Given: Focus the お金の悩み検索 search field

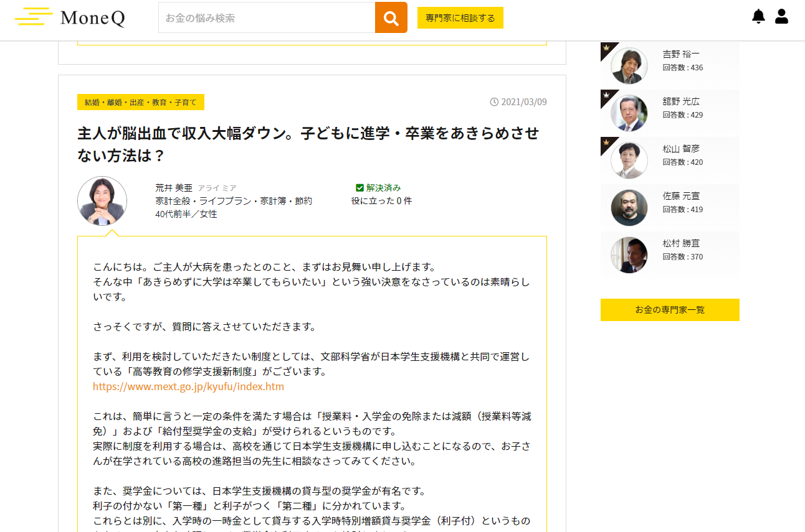Looking at the screenshot, I should click(267, 17).
